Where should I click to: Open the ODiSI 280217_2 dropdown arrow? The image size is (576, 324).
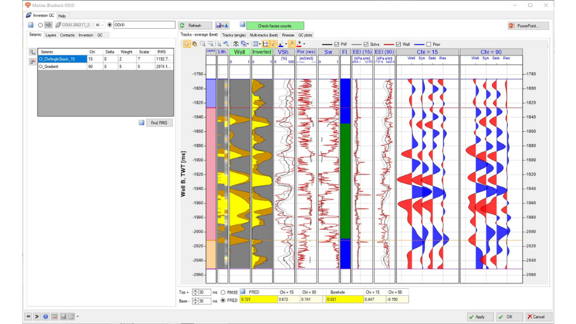pyautogui.click(x=103, y=25)
